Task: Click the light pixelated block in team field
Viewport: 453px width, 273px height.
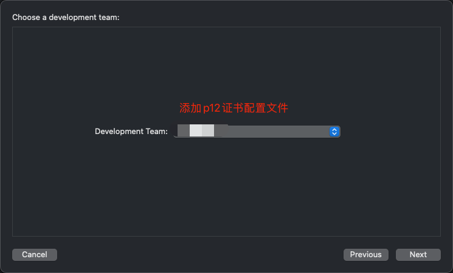Action: click(x=202, y=130)
